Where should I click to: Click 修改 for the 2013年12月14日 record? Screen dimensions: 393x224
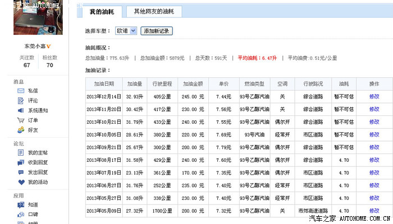(x=374, y=96)
